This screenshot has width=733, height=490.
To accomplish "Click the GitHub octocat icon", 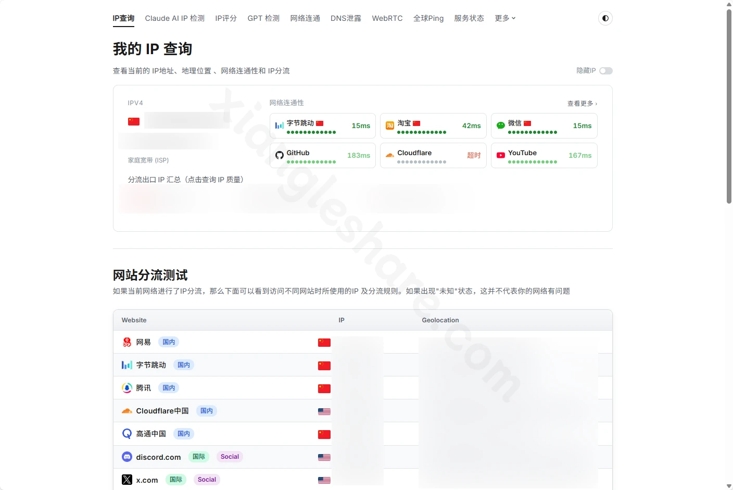I will pos(280,155).
